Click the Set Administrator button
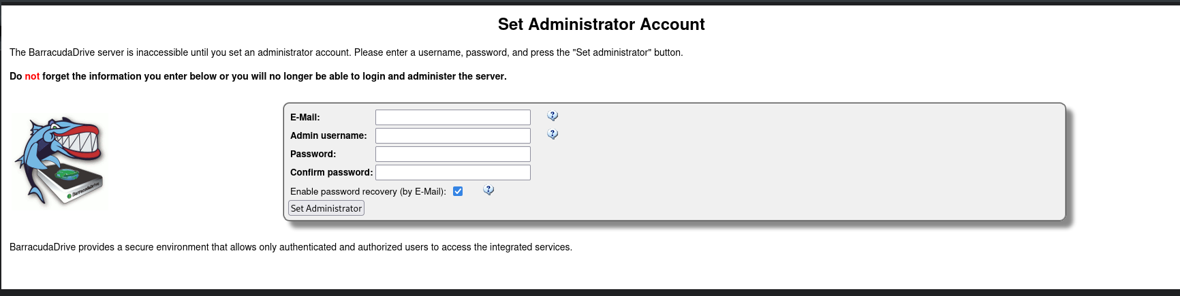This screenshot has height=296, width=1180. pos(326,208)
